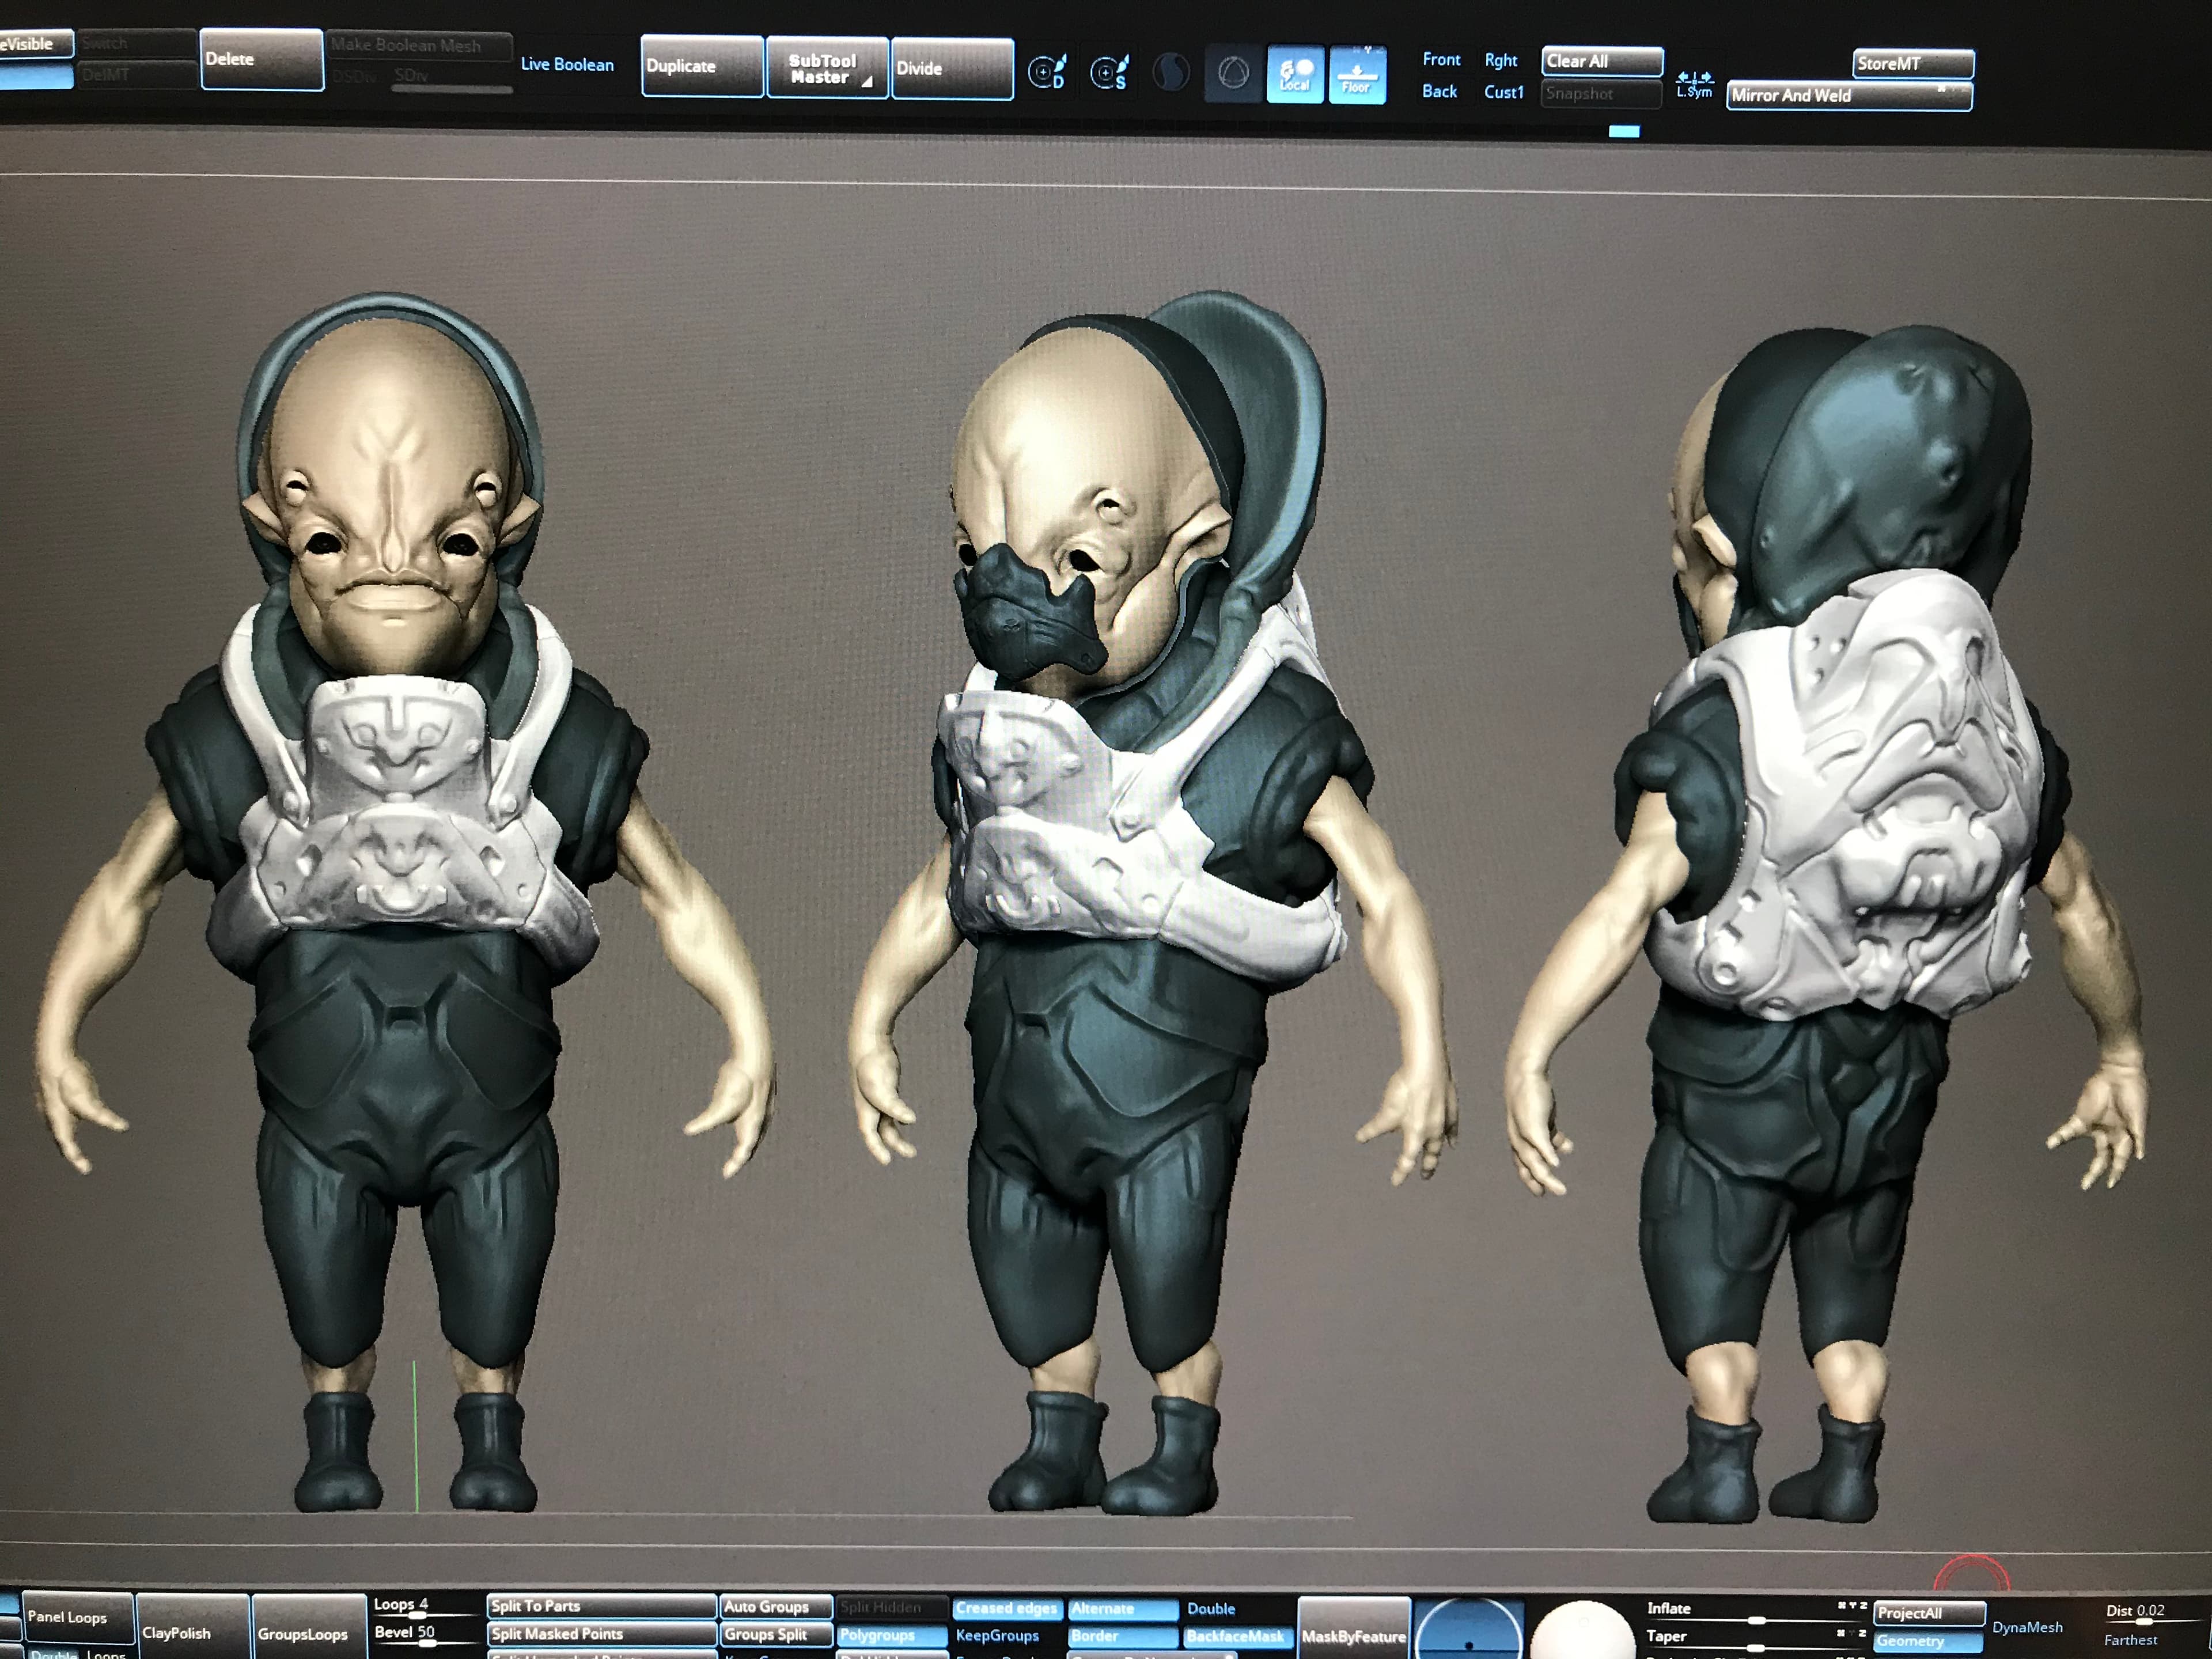
Task: Disable the BackfaceMask option
Action: point(1234,1636)
